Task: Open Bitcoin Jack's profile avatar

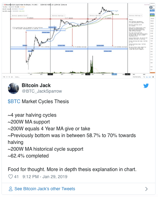Action: click(14, 88)
